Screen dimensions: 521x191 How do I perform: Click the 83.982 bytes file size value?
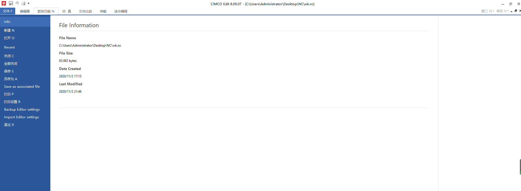pos(68,61)
